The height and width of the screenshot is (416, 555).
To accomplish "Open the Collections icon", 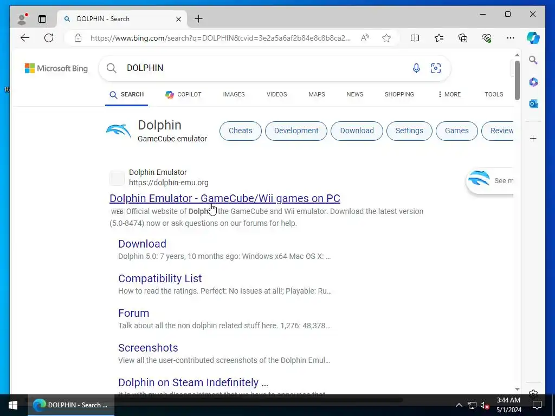I will pyautogui.click(x=463, y=38).
